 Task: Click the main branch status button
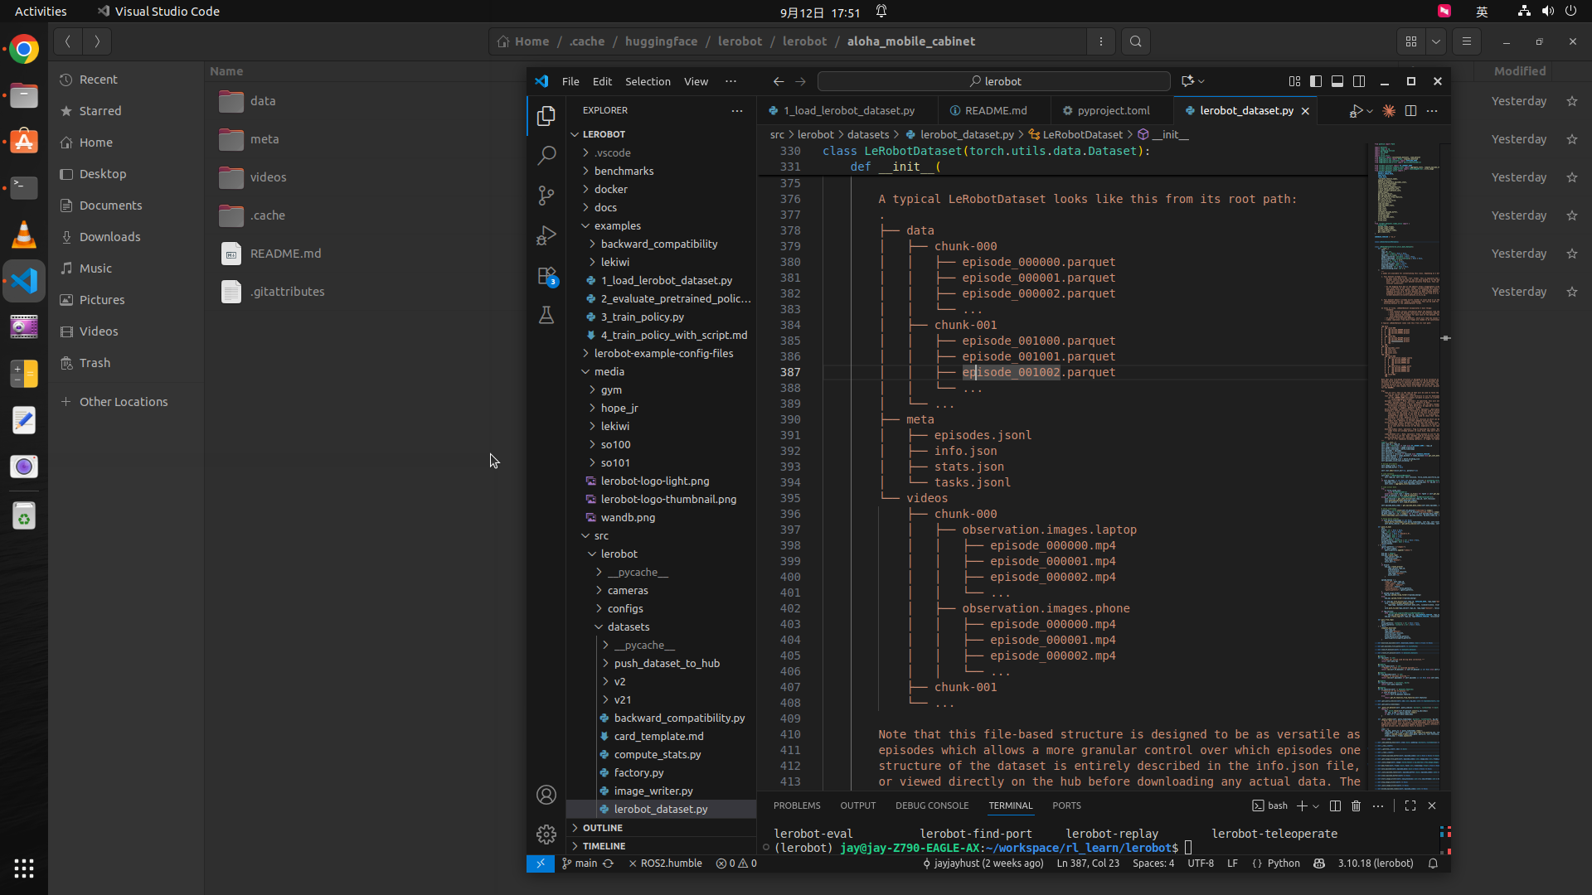coord(585,864)
